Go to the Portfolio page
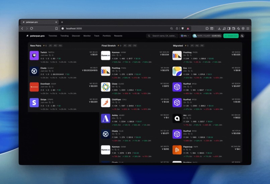The height and width of the screenshot is (184, 270). tap(107, 36)
